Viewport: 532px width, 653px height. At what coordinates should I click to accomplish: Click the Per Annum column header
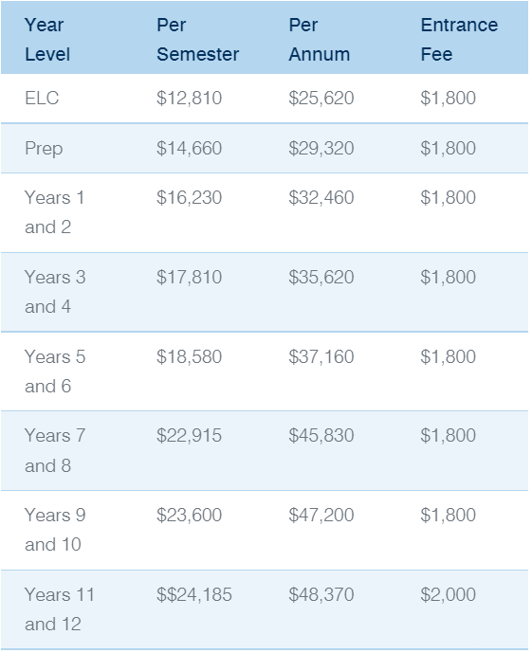[x=320, y=40]
